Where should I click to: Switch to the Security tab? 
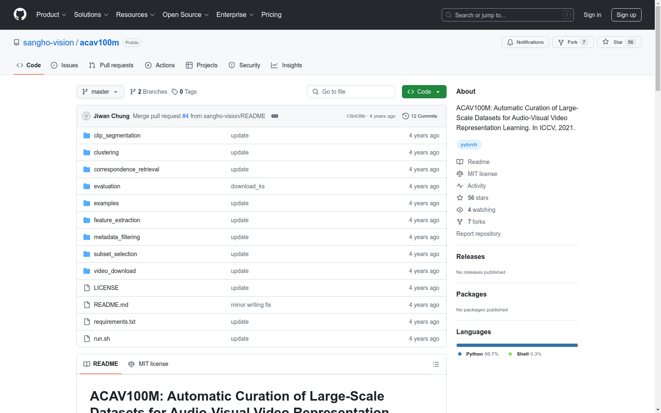coord(245,65)
